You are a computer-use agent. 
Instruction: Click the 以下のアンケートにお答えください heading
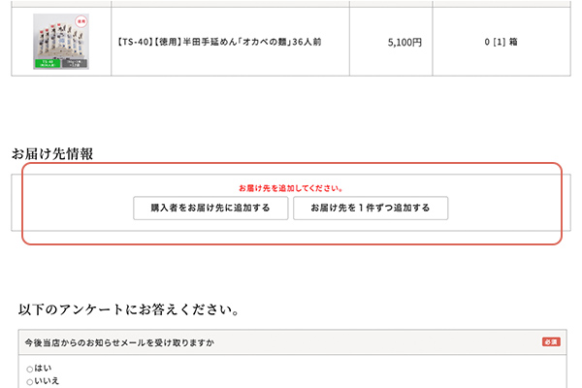pyautogui.click(x=127, y=310)
